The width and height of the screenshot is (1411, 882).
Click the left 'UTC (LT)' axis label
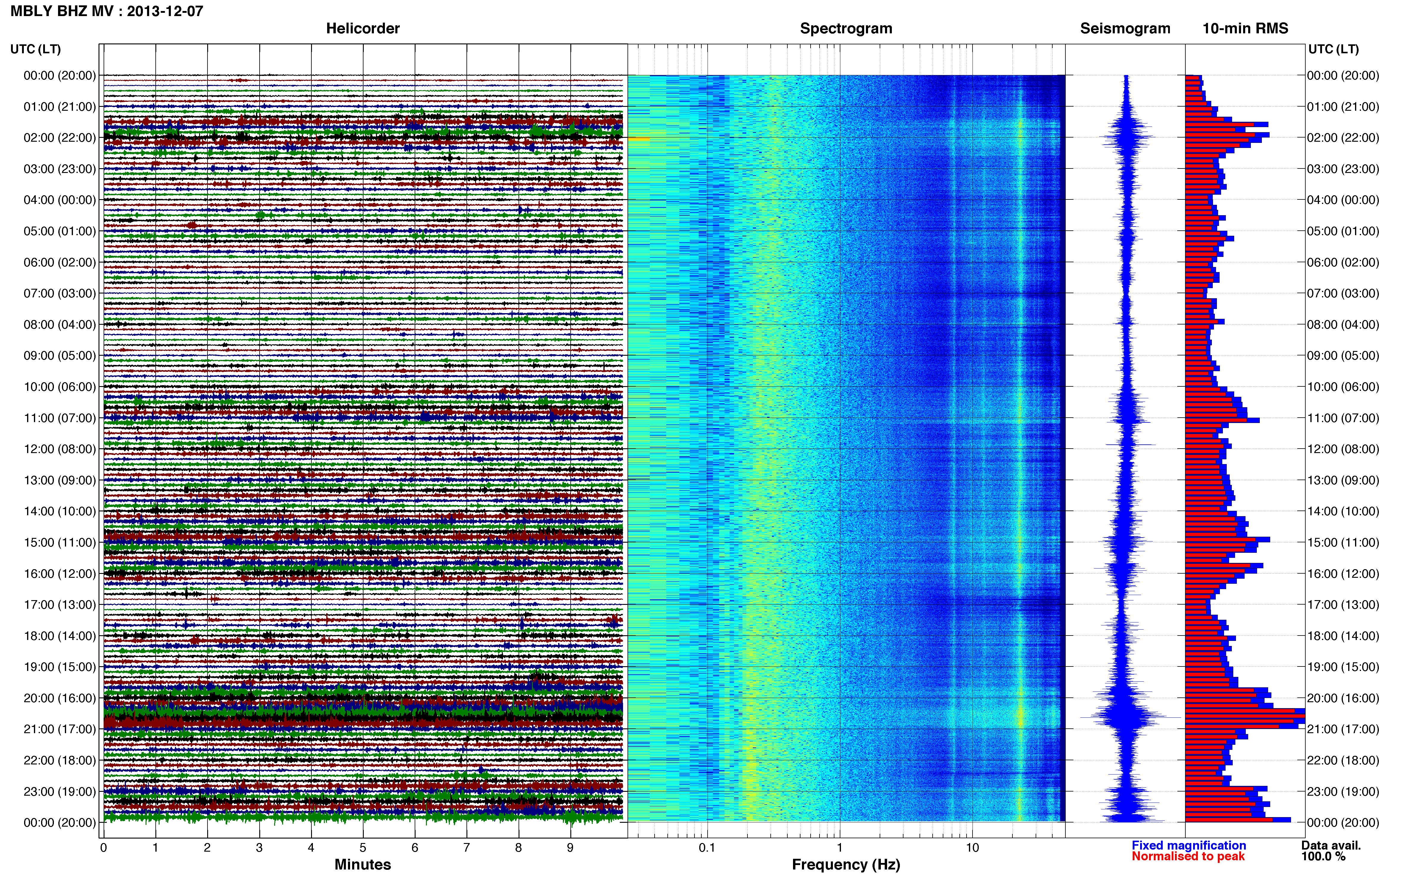(x=36, y=49)
